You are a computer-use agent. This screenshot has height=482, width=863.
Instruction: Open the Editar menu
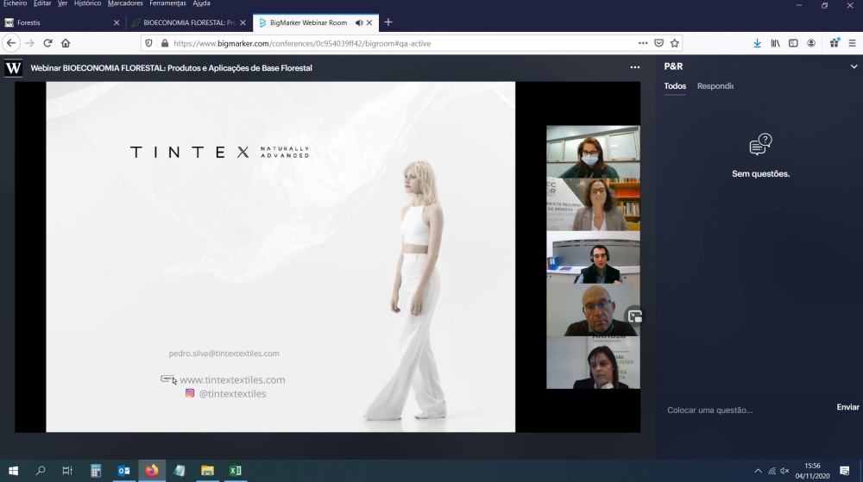42,3
